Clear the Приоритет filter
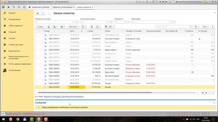 tap(129, 22)
